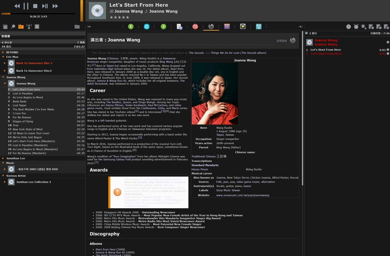Collapse the left panel with the arrow-bar icon
The height and width of the screenshot is (256, 390).
tap(89, 27)
